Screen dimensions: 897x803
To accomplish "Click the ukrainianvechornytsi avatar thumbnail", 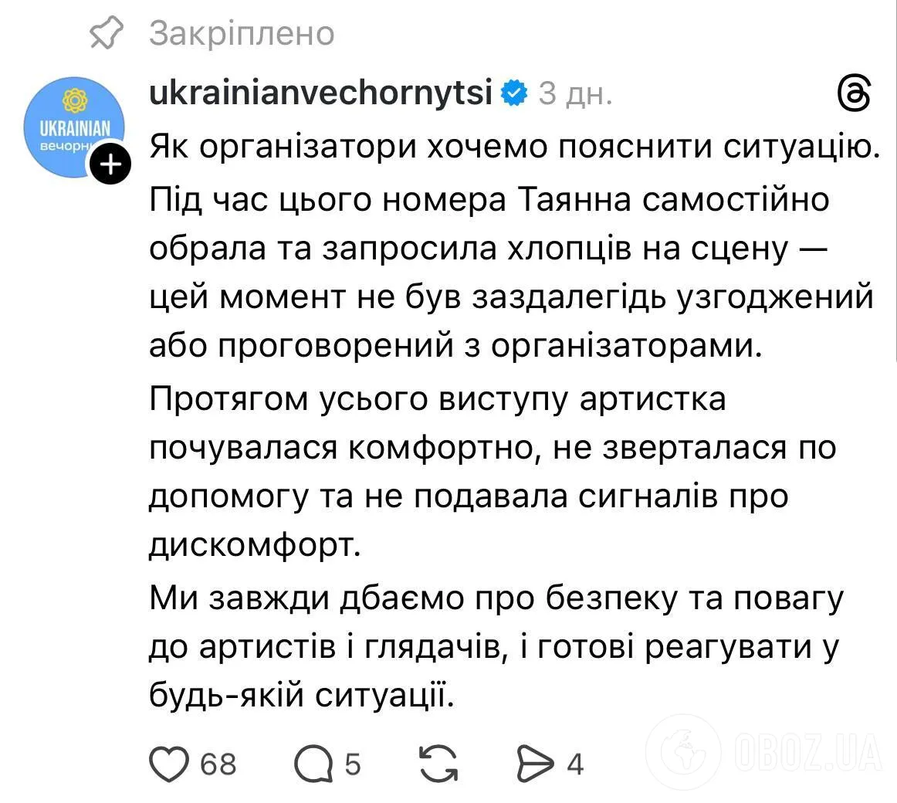I will (x=74, y=126).
